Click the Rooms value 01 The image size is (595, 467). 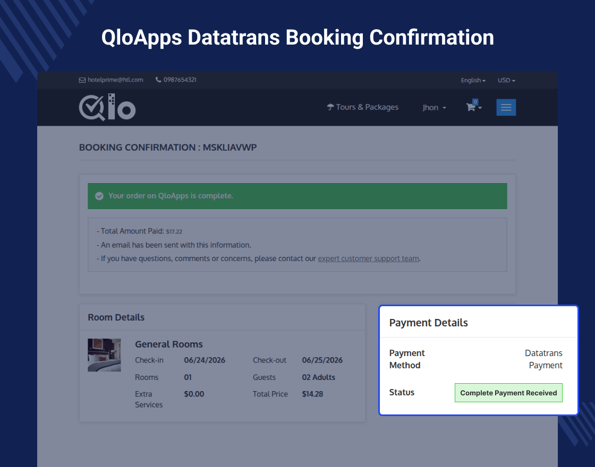point(188,377)
